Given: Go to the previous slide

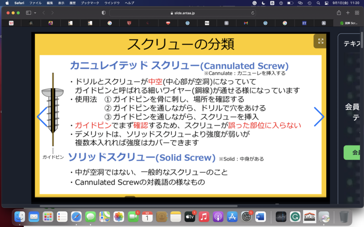Looking at the screenshot, I should [42, 117].
